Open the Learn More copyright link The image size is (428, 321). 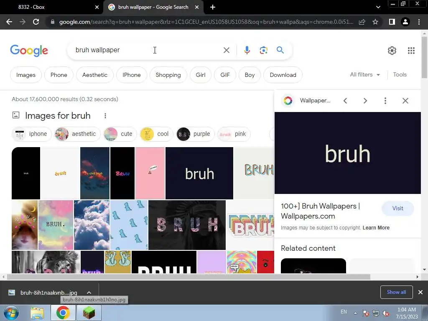376,228
